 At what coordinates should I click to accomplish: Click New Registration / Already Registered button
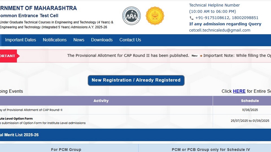coord(136,80)
